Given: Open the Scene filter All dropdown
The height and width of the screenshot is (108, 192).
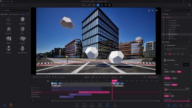Looking at the screenshot, I should tap(189, 14).
